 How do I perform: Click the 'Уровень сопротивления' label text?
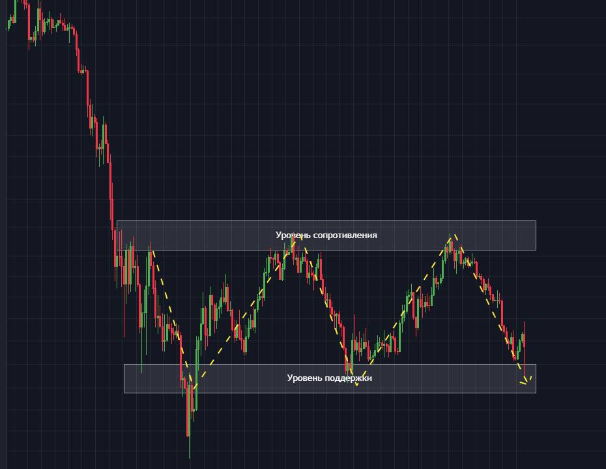[326, 235]
